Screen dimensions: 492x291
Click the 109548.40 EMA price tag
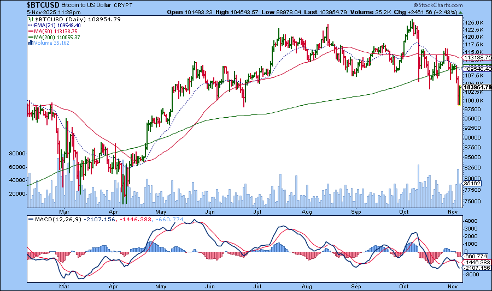point(477,69)
